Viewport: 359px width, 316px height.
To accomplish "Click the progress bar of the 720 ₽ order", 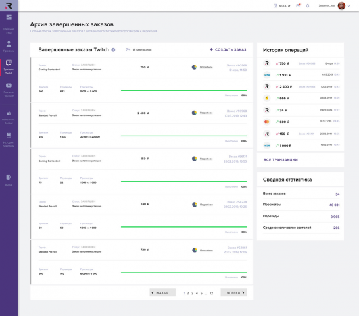I will [183, 273].
